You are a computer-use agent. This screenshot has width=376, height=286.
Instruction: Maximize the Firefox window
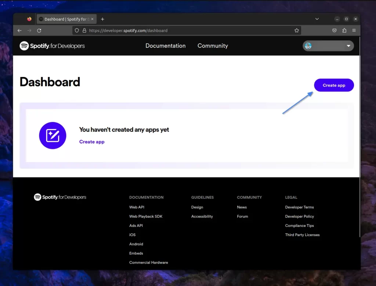pyautogui.click(x=346, y=19)
